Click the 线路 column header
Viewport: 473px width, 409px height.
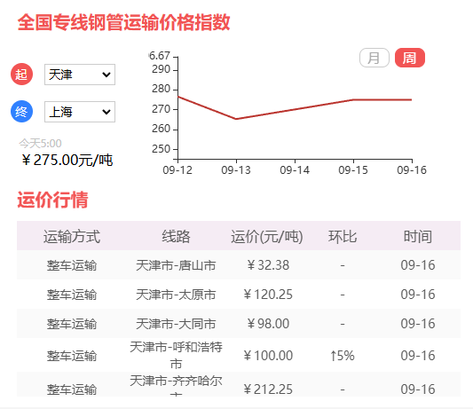[176, 237]
